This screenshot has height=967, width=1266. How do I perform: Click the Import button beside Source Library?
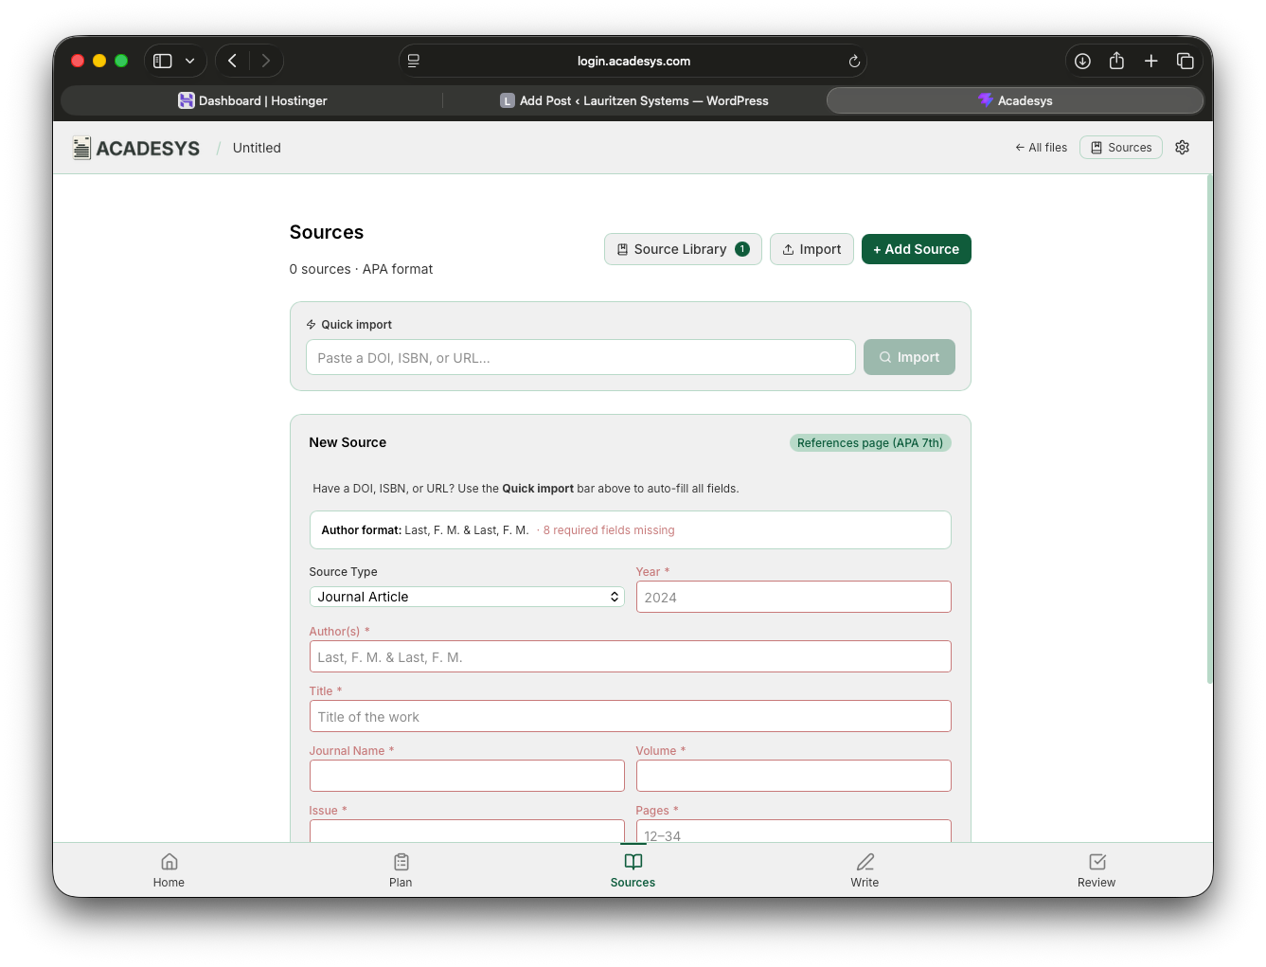[811, 249]
